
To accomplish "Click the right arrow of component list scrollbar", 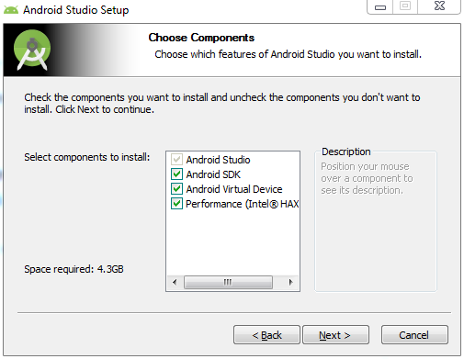I will (x=290, y=282).
